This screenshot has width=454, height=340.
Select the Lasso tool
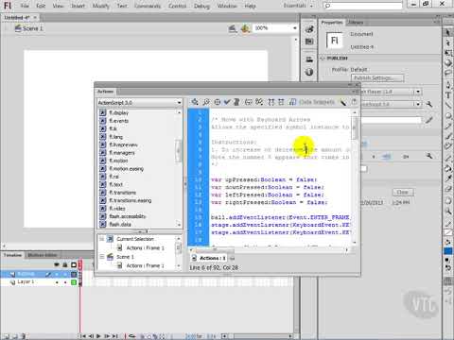[x=448, y=73]
